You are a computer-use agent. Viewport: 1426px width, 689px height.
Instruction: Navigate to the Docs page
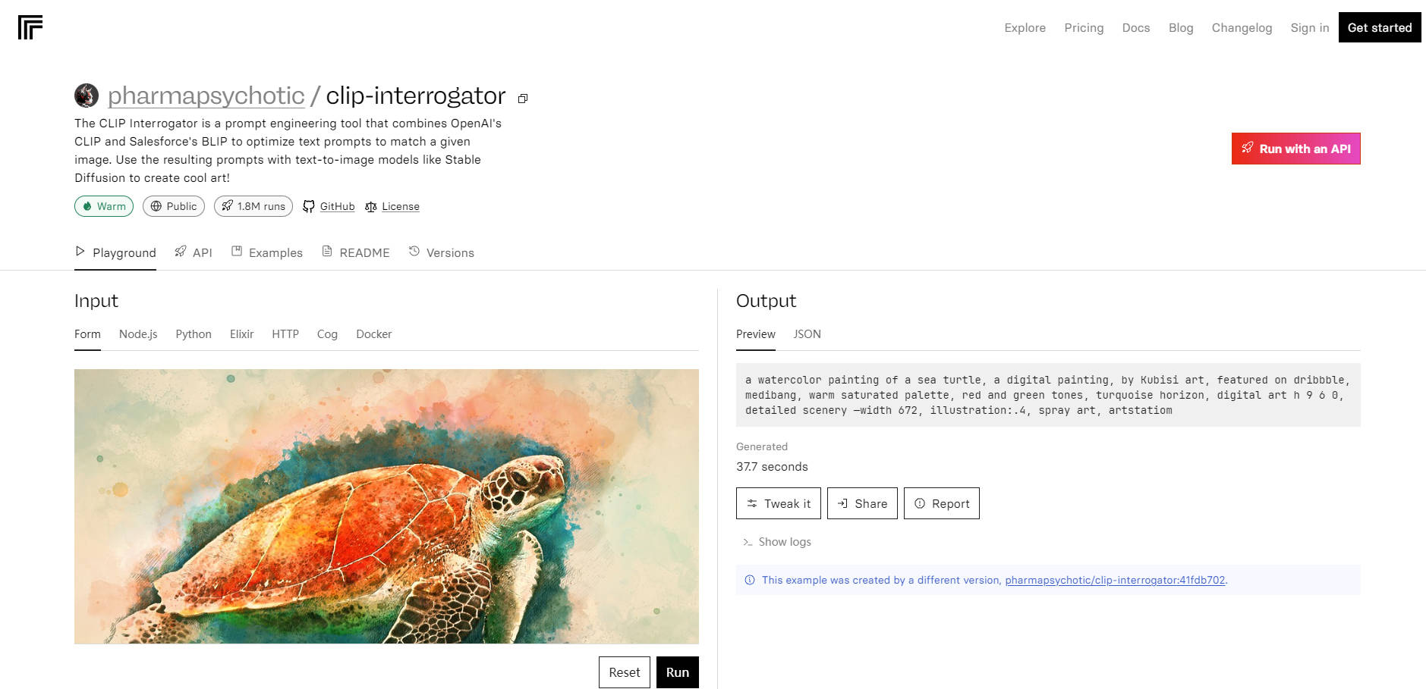coord(1135,27)
